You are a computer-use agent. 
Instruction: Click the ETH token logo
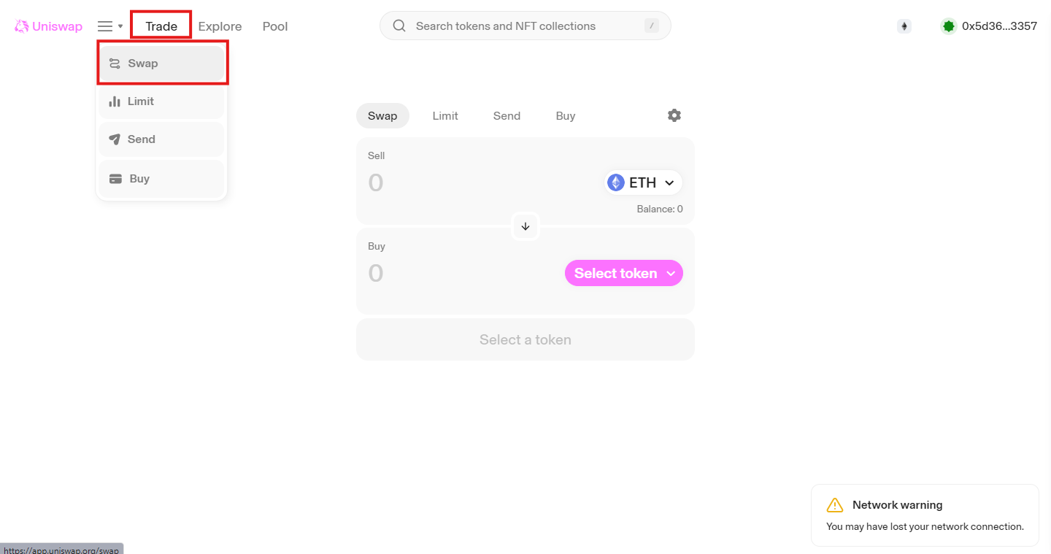pos(617,182)
